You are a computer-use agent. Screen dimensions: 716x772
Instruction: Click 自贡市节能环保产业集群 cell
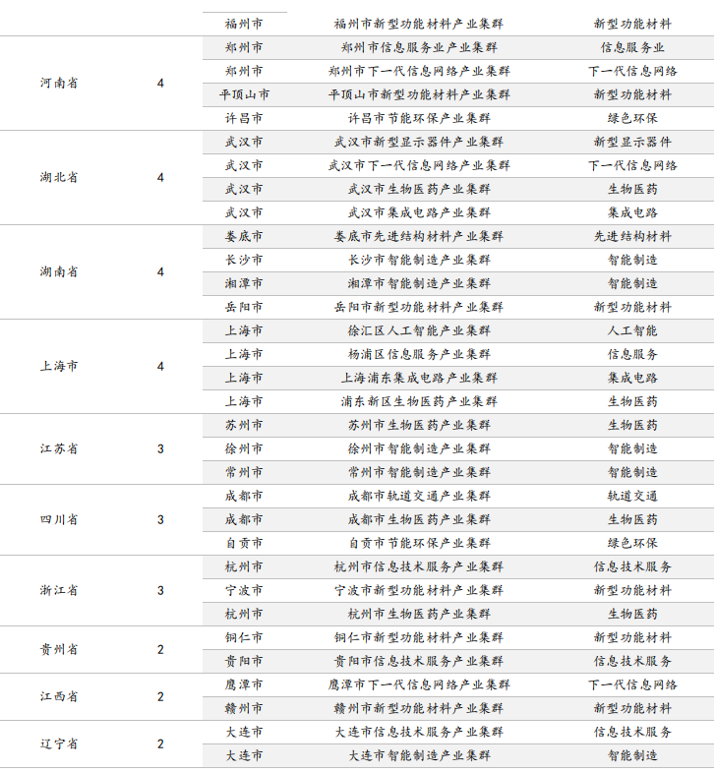(419, 544)
